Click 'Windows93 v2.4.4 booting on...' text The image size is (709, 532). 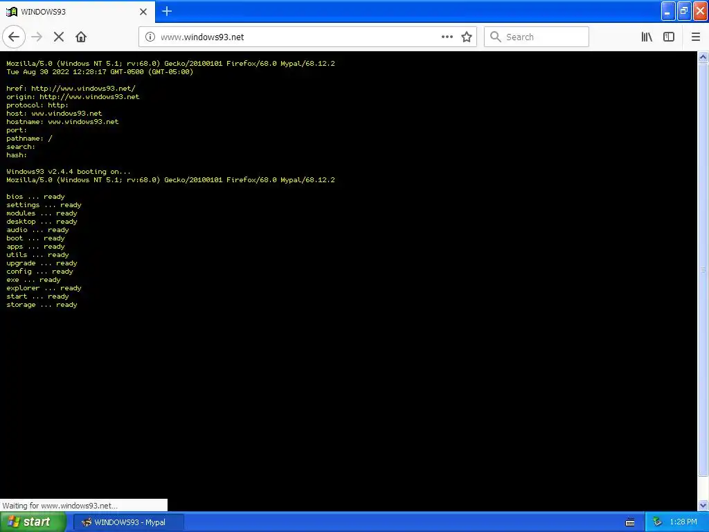pyautogui.click(x=69, y=172)
